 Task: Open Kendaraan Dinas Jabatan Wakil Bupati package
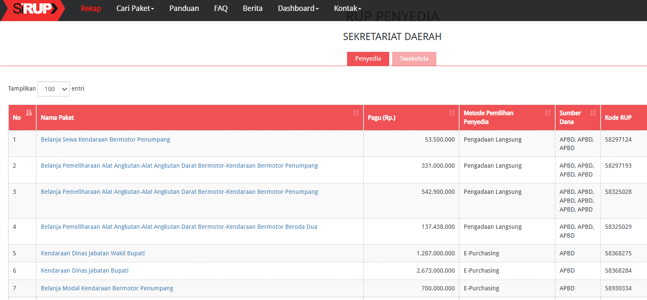pyautogui.click(x=93, y=253)
